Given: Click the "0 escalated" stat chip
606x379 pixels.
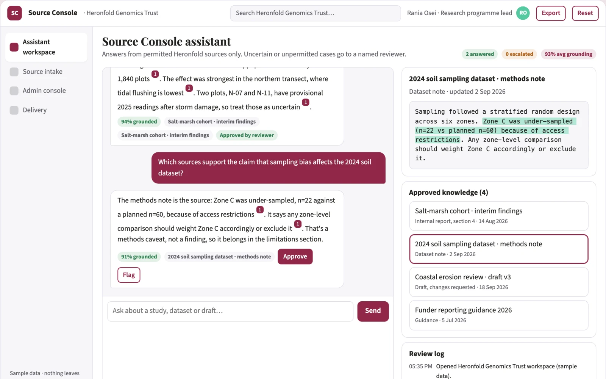Looking at the screenshot, I should [x=519, y=54].
